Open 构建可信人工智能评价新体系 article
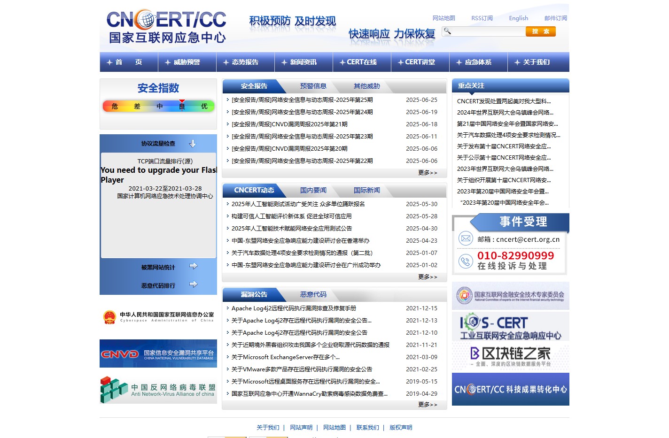Viewport: 669px width, 438px height. [x=292, y=216]
